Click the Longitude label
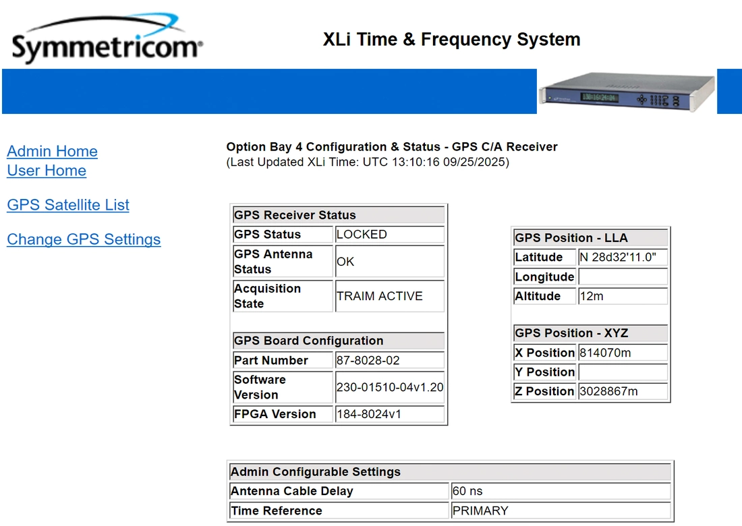 coord(545,276)
